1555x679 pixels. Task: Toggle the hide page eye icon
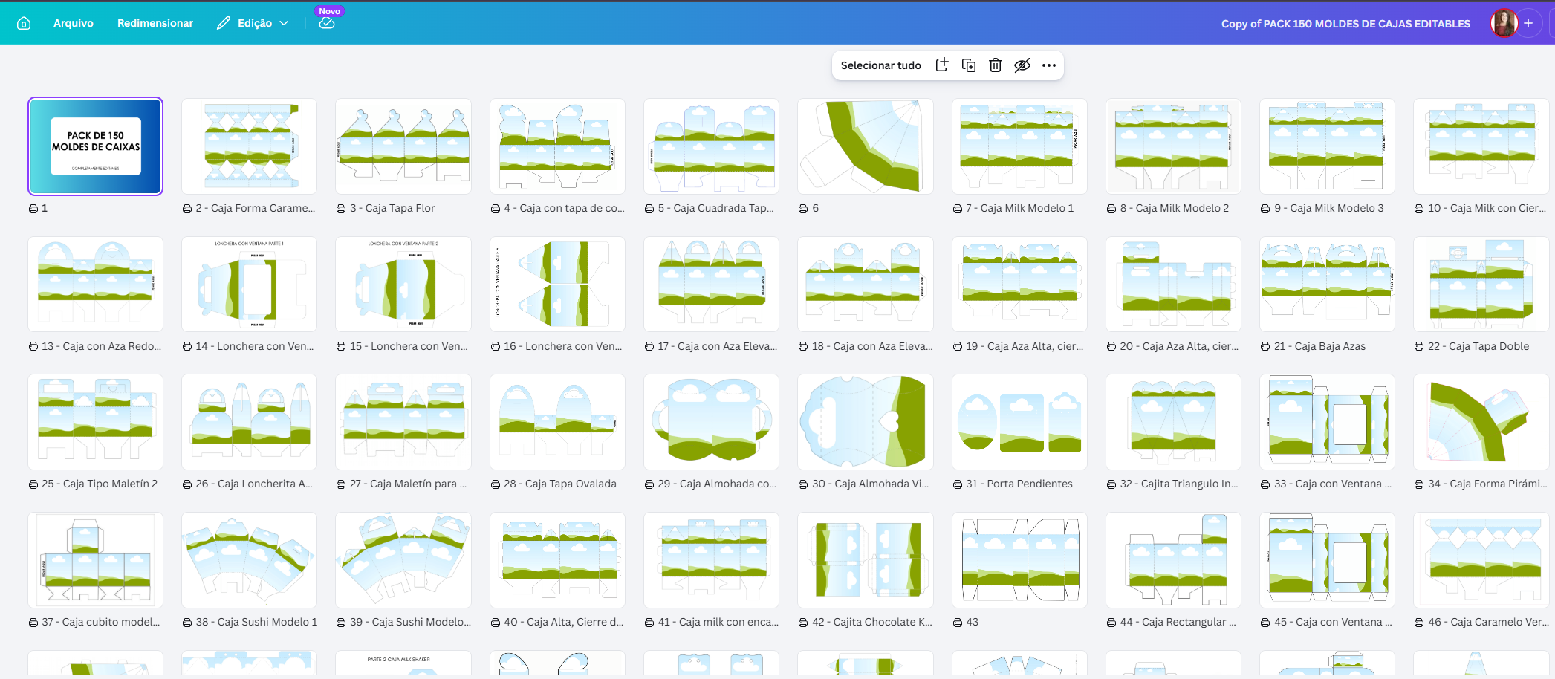coord(1022,65)
